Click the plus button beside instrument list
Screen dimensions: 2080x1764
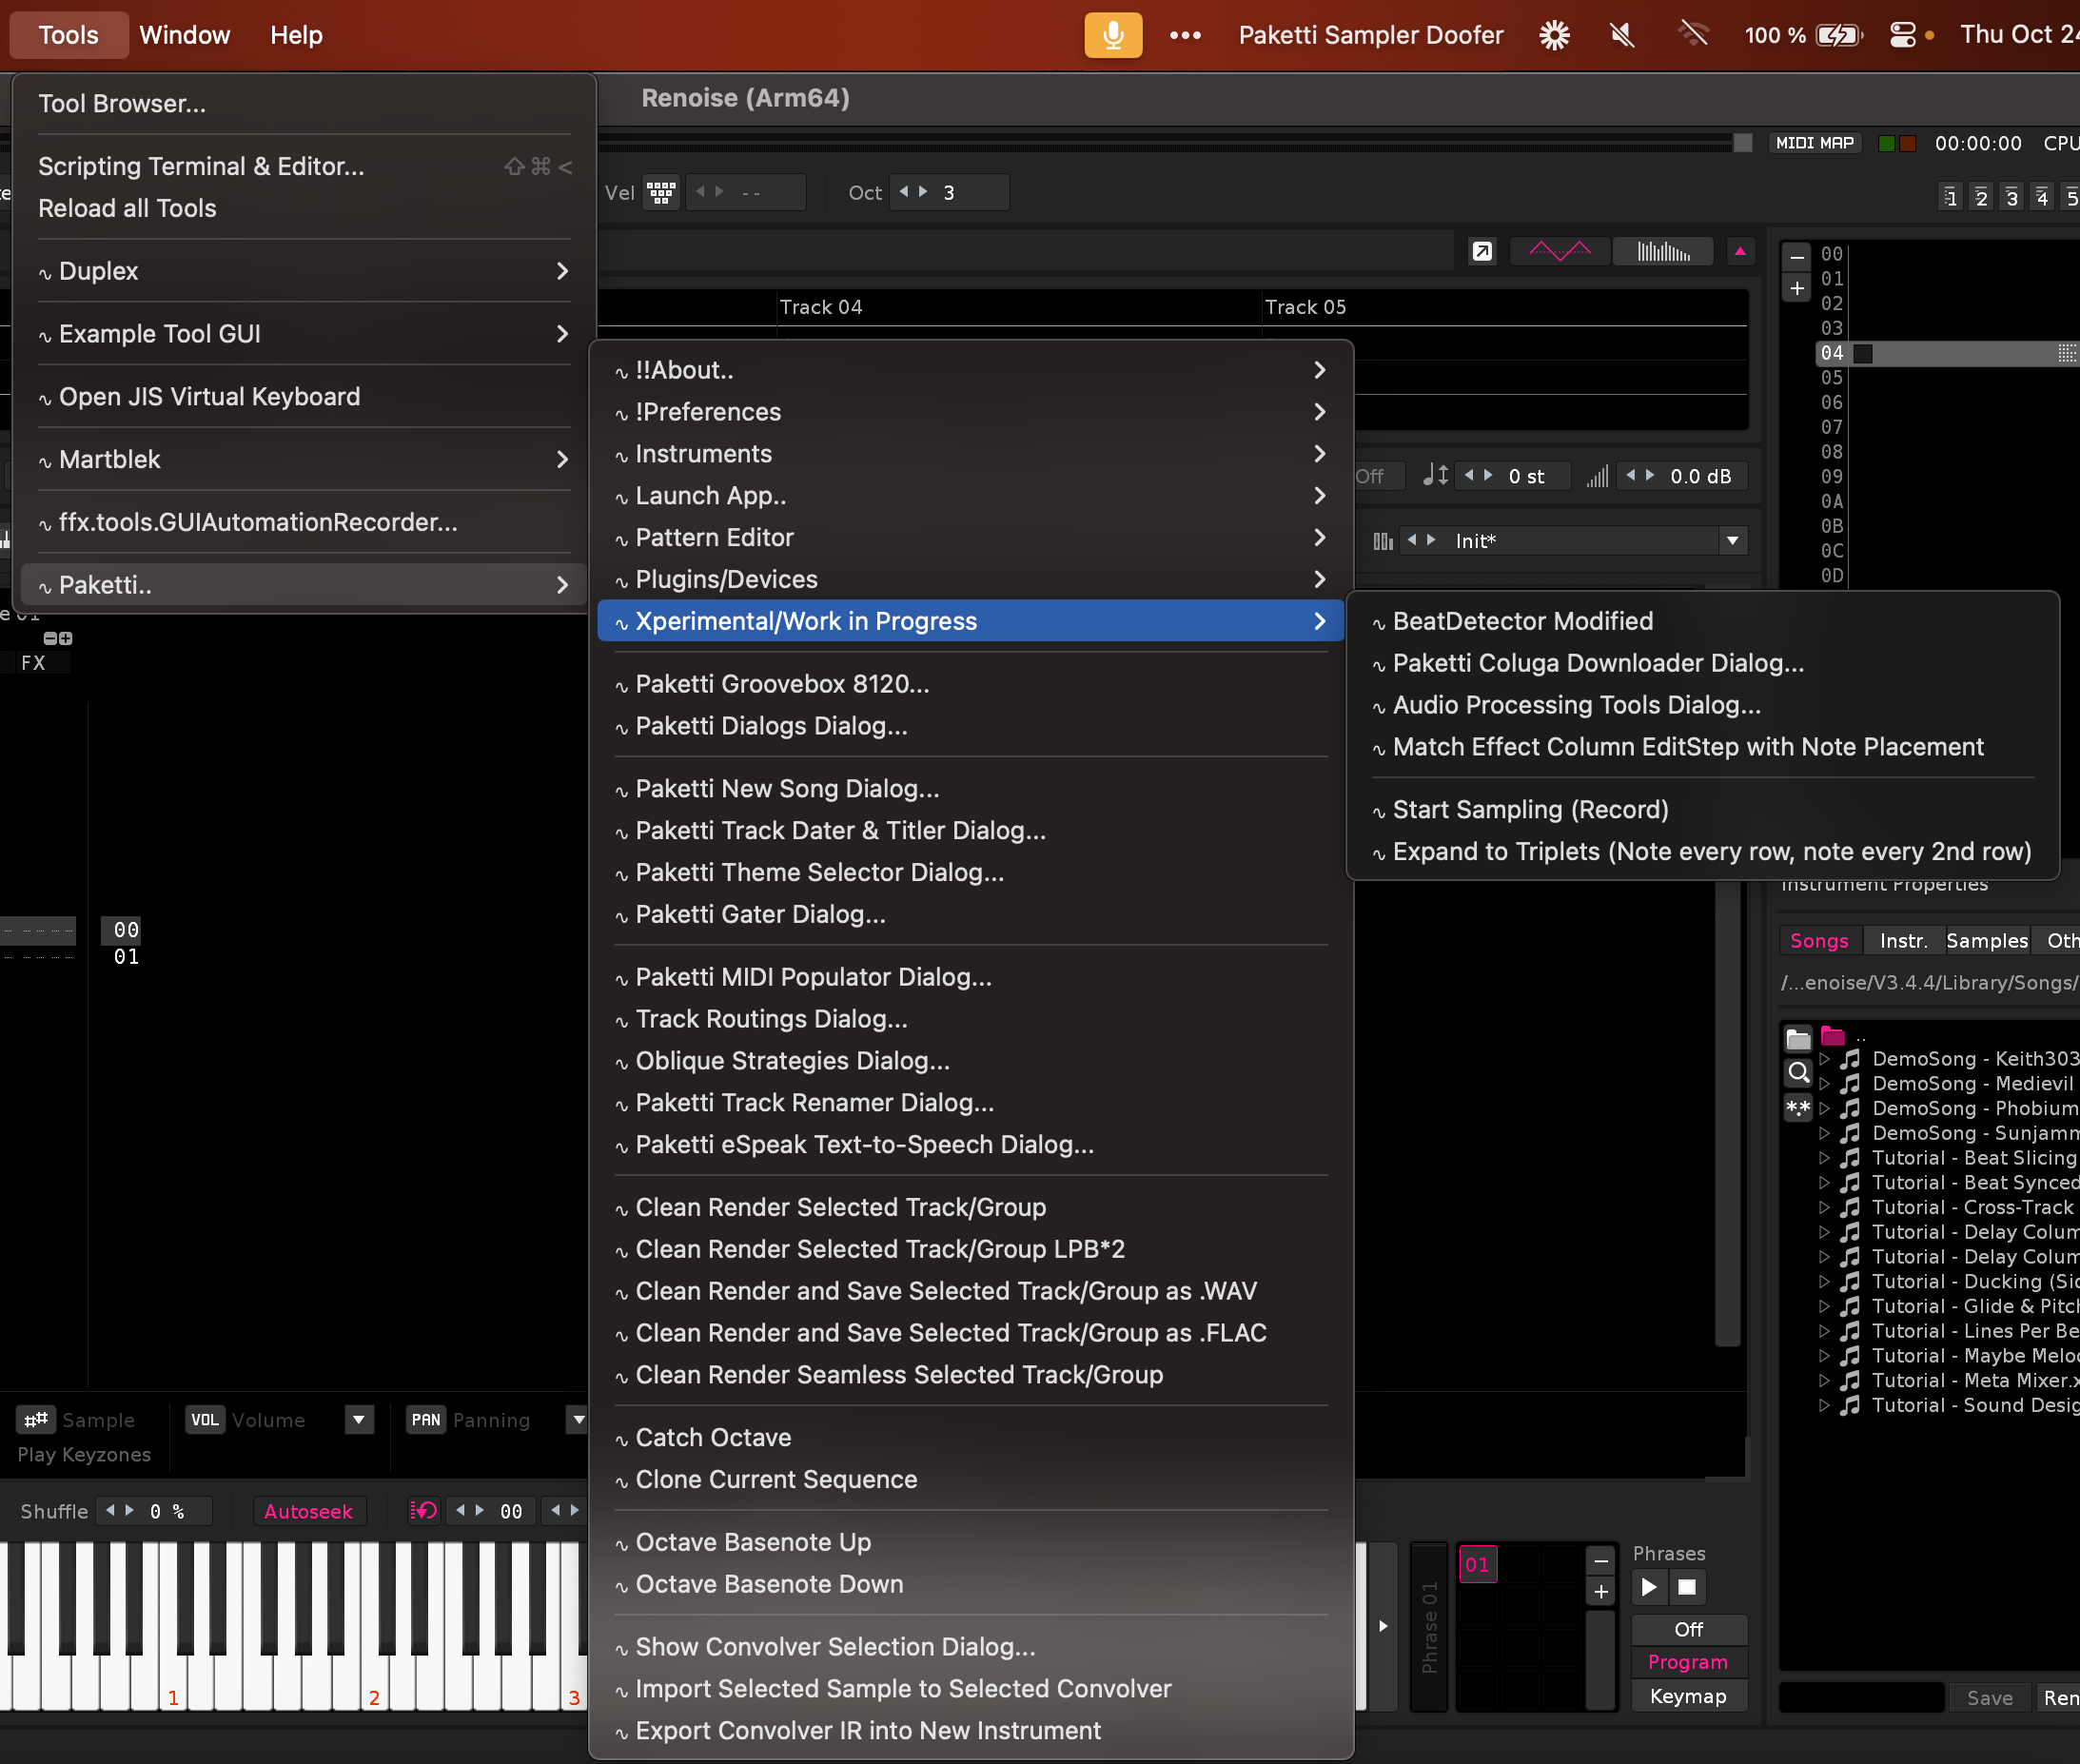[x=1796, y=289]
